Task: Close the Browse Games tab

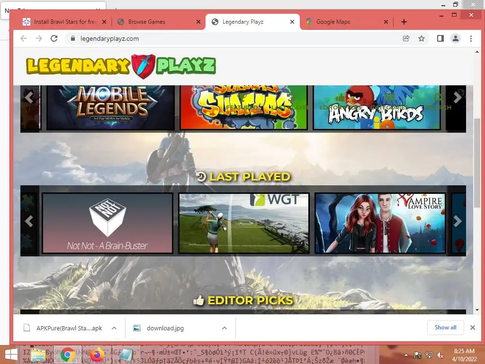Action: pos(198,22)
